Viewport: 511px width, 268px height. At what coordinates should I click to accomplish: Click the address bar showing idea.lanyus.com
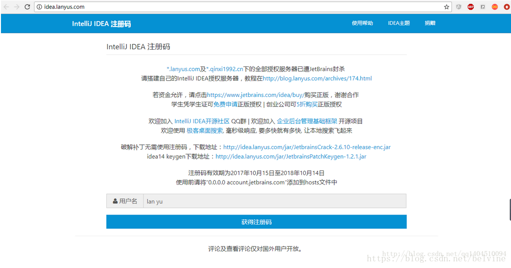coord(243,7)
